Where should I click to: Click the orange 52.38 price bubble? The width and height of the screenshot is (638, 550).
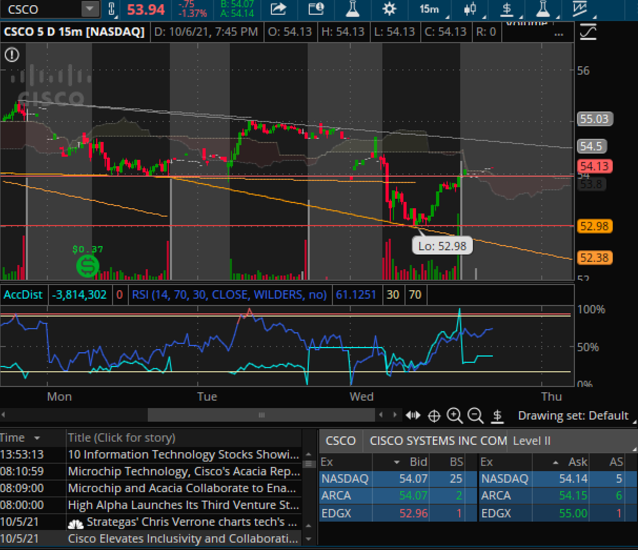[x=595, y=258]
